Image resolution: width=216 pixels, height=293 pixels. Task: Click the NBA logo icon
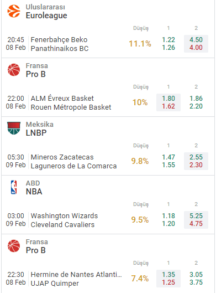14,187
